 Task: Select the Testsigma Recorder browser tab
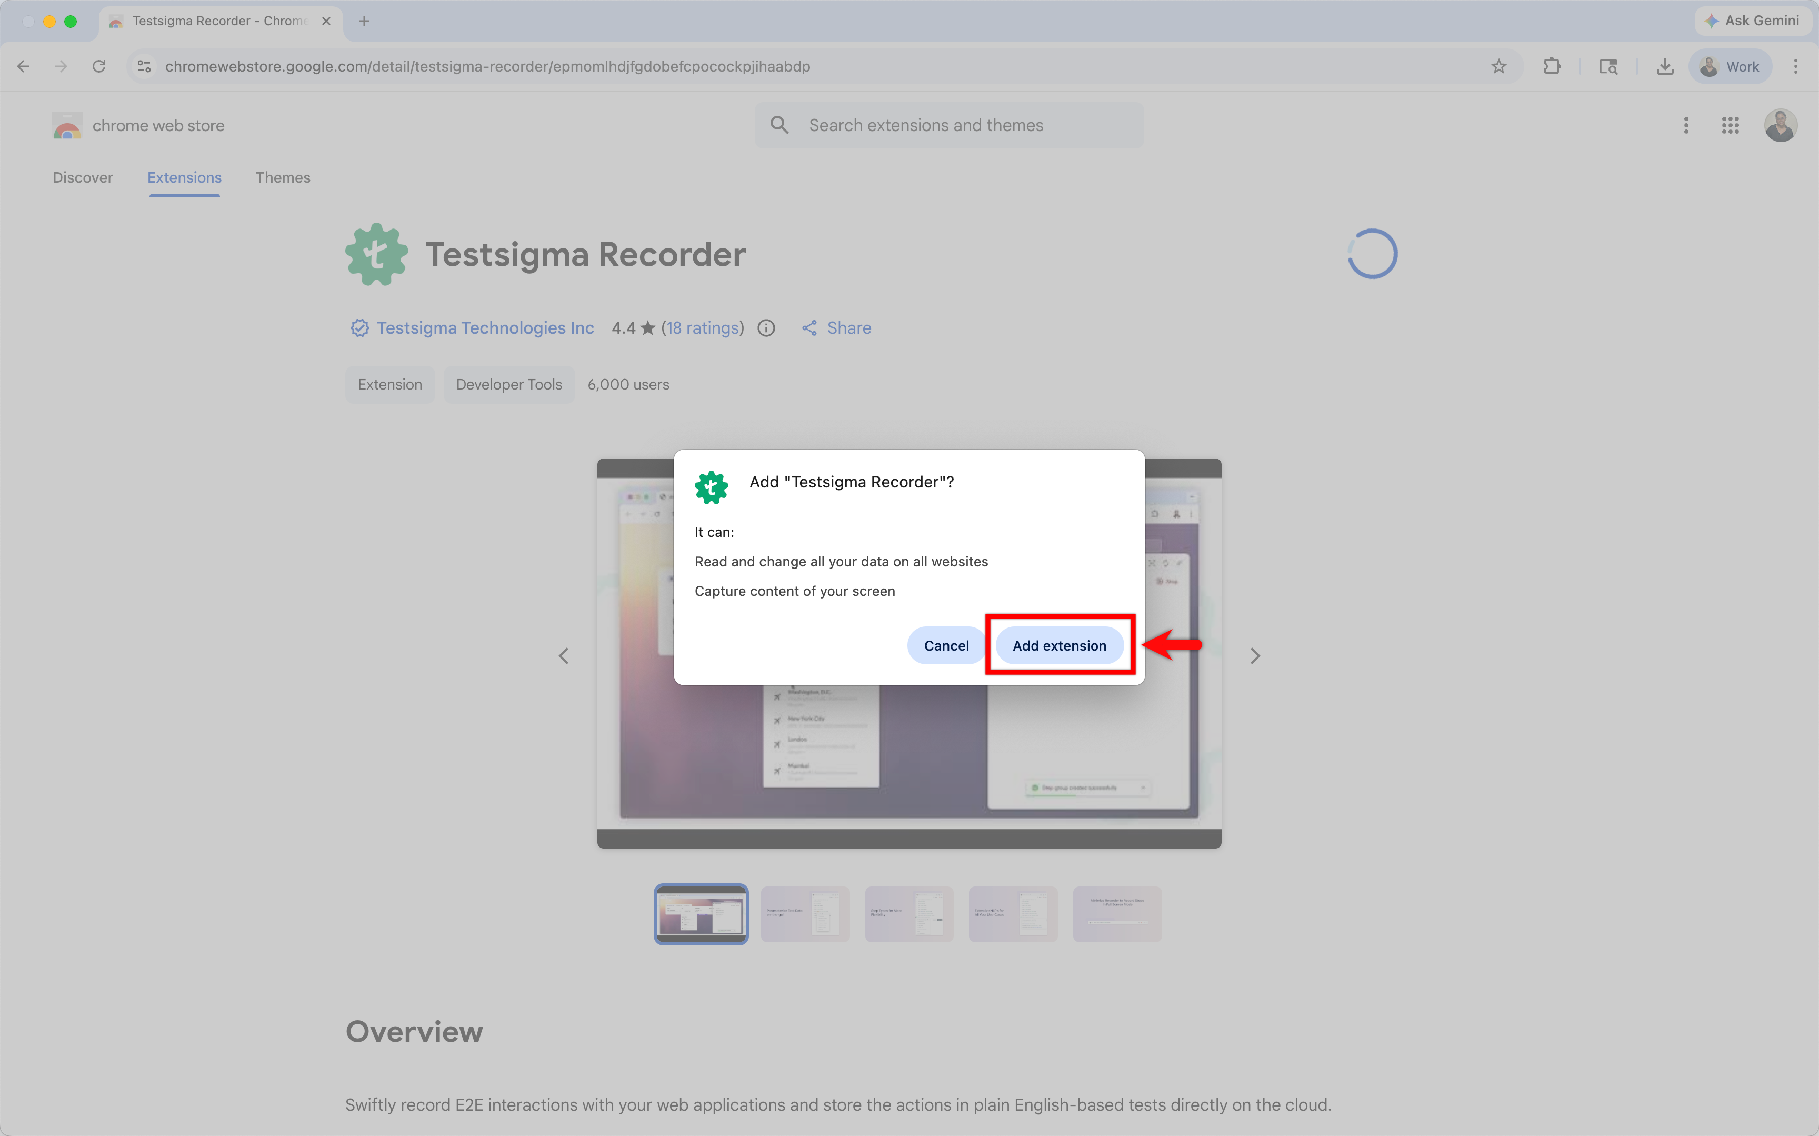click(x=220, y=21)
